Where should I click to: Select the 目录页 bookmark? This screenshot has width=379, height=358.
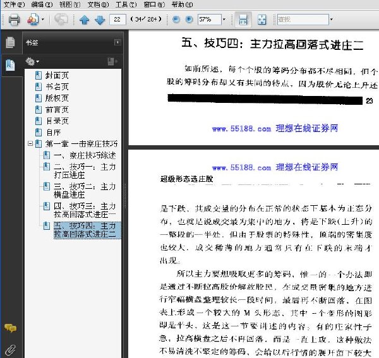point(57,121)
